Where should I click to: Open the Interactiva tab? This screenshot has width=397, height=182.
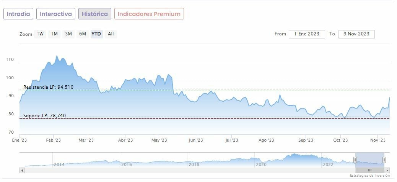pos(56,14)
